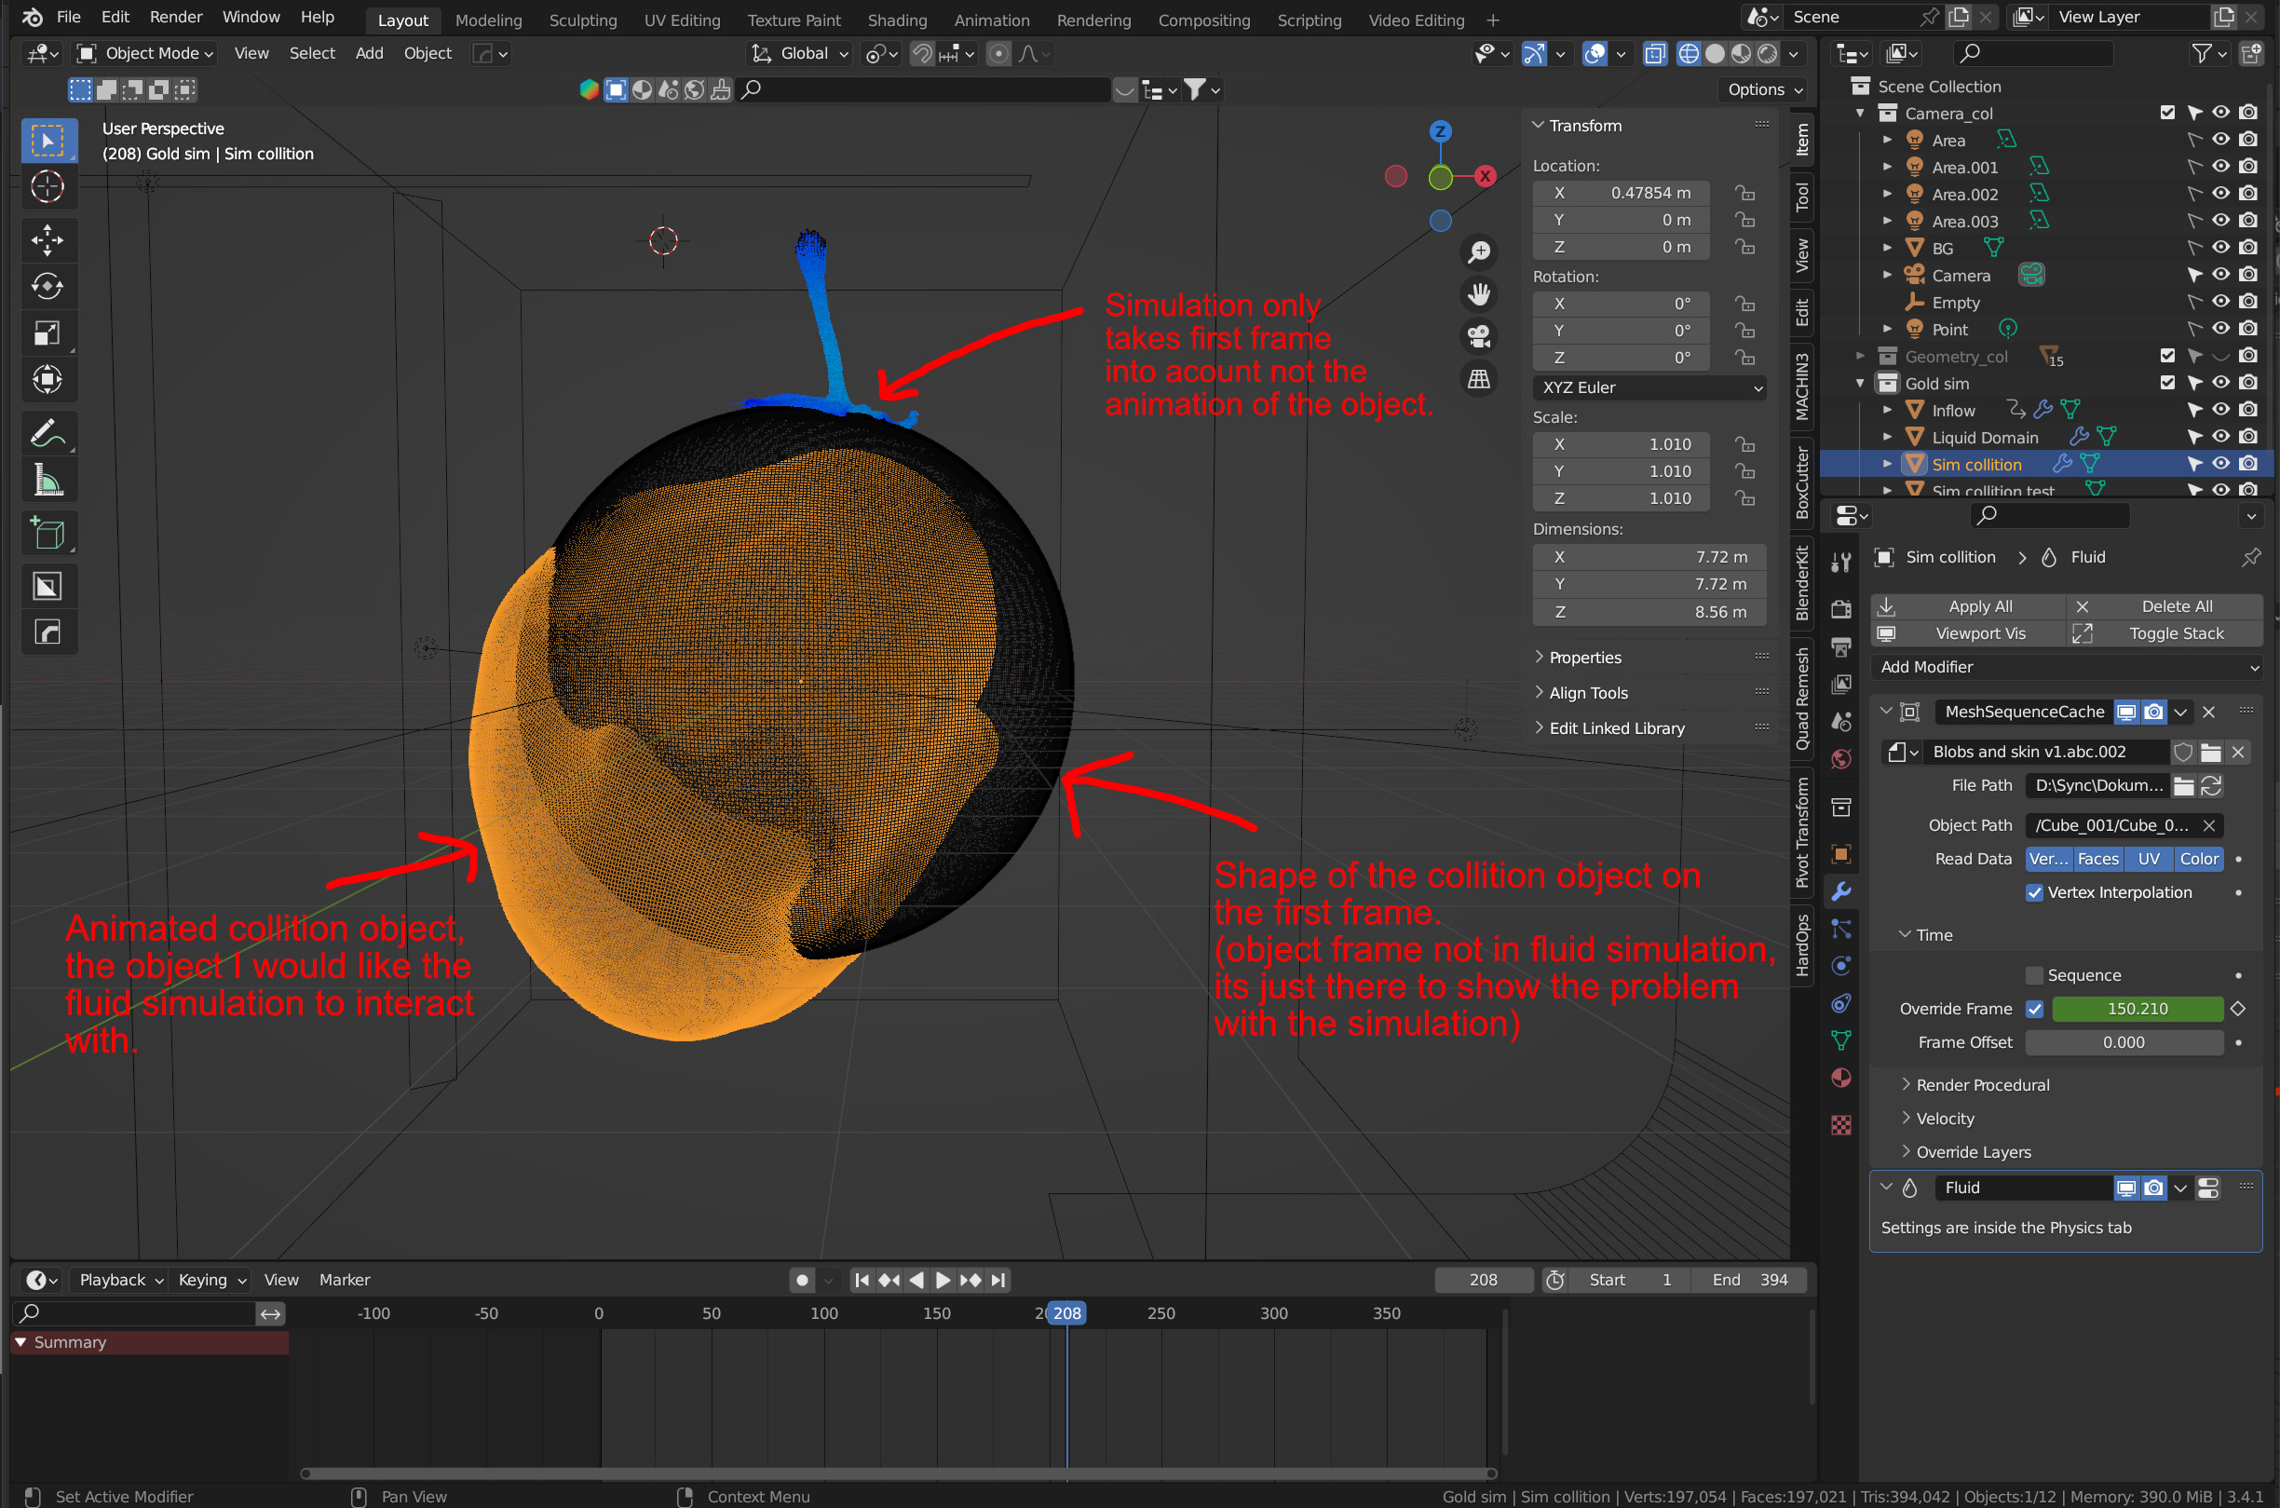
Task: Click the zoom magnifier viewport gizmo
Action: click(1478, 252)
